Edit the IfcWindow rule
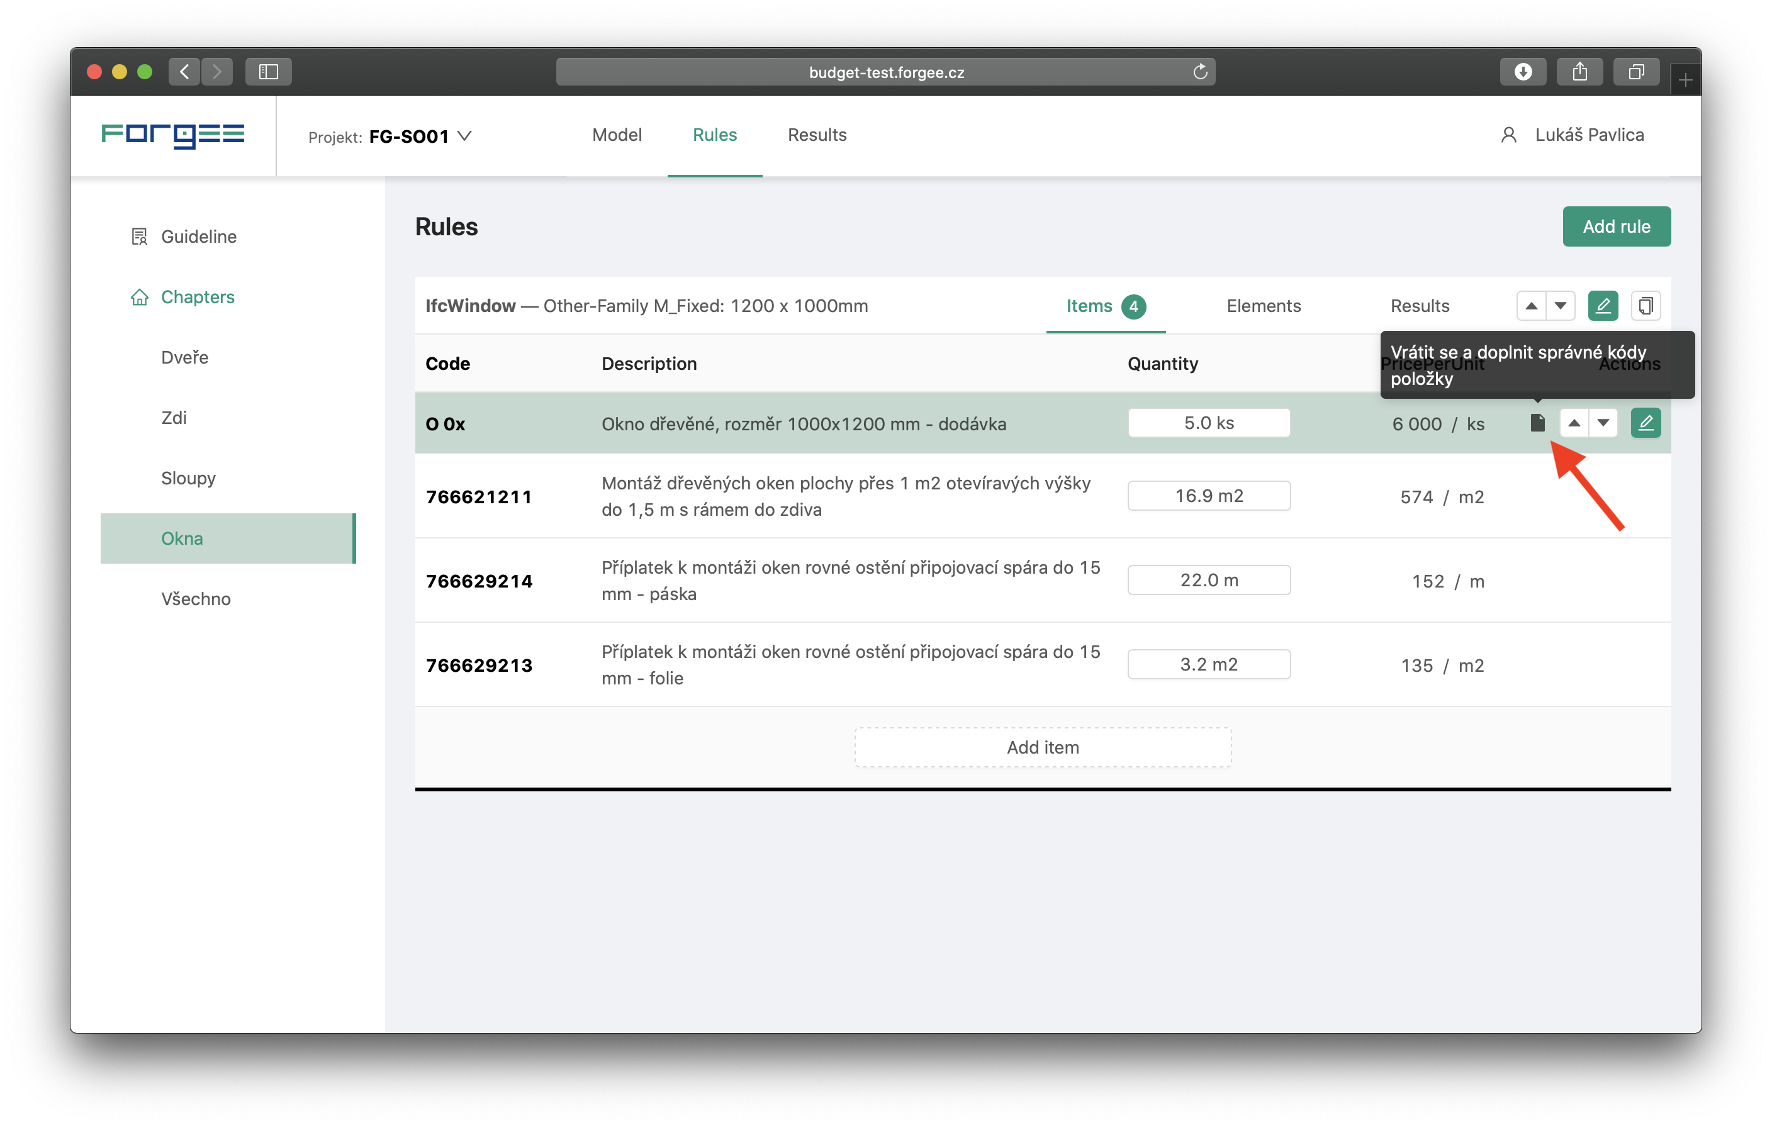This screenshot has width=1772, height=1126. (1603, 306)
